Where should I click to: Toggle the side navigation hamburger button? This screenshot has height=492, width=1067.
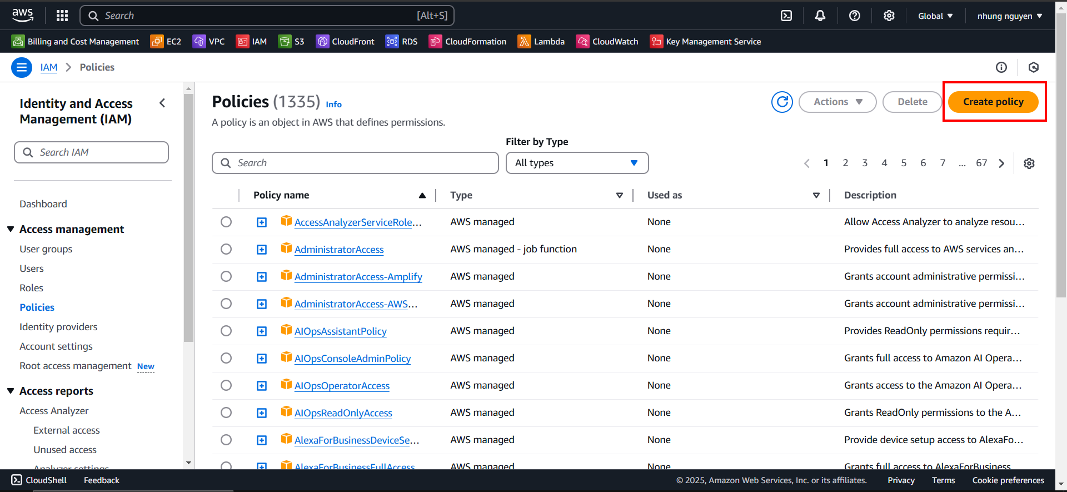tap(22, 67)
